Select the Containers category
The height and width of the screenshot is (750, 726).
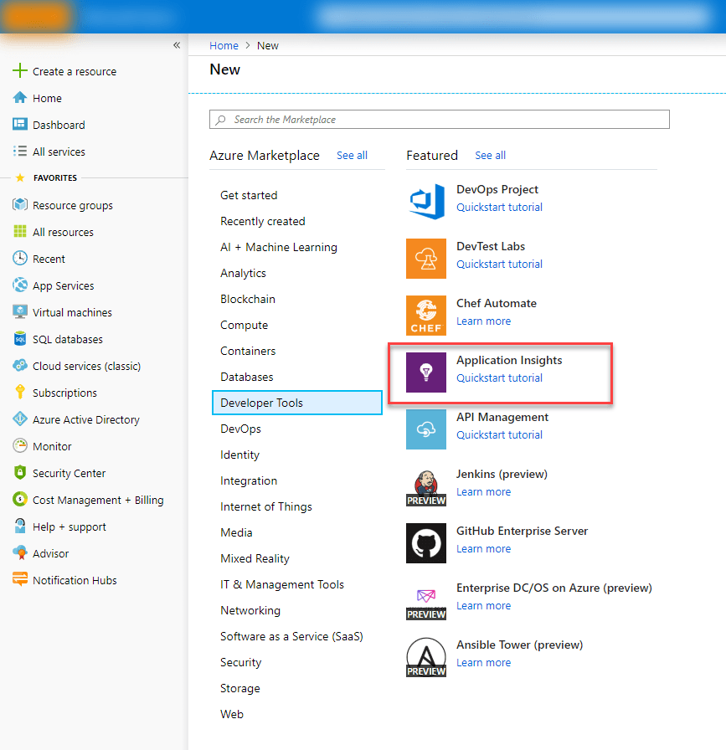(248, 351)
